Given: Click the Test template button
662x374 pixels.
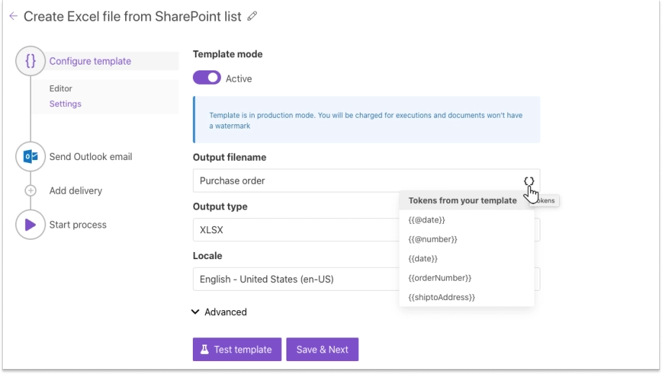Looking at the screenshot, I should 237,350.
